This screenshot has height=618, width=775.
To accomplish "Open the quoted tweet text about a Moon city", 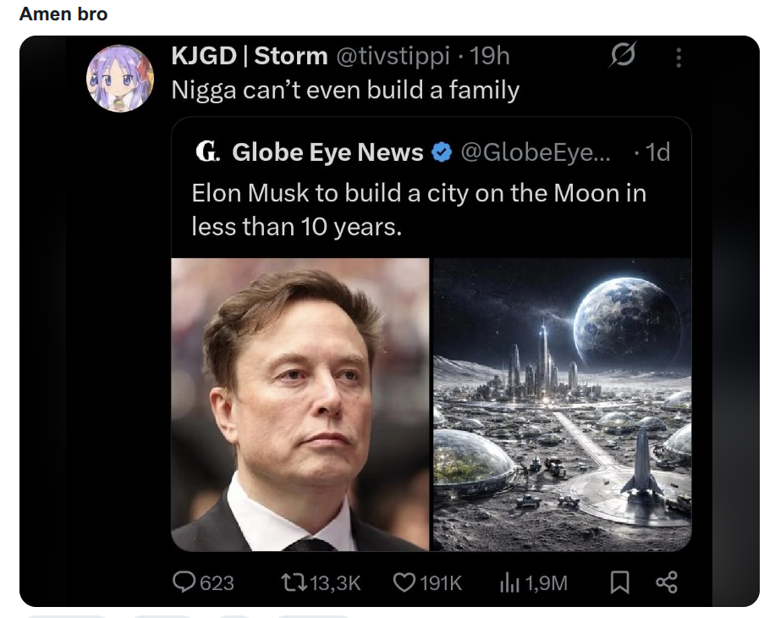I will (x=419, y=210).
